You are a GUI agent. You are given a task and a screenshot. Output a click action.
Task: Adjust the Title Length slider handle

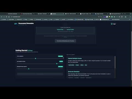tap(35, 59)
